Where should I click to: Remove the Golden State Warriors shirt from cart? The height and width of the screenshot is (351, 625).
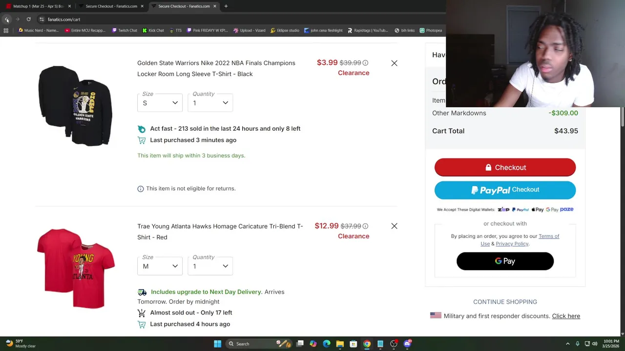(394, 63)
